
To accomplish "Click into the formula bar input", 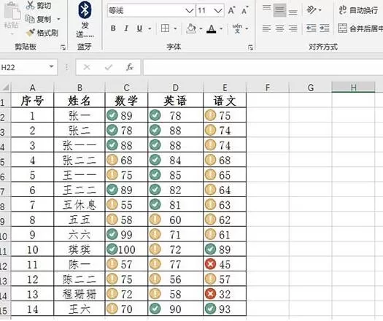I will coord(263,67).
